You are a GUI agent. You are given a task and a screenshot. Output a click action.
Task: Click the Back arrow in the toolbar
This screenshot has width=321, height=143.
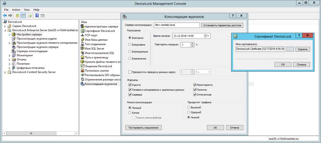tap(5, 15)
